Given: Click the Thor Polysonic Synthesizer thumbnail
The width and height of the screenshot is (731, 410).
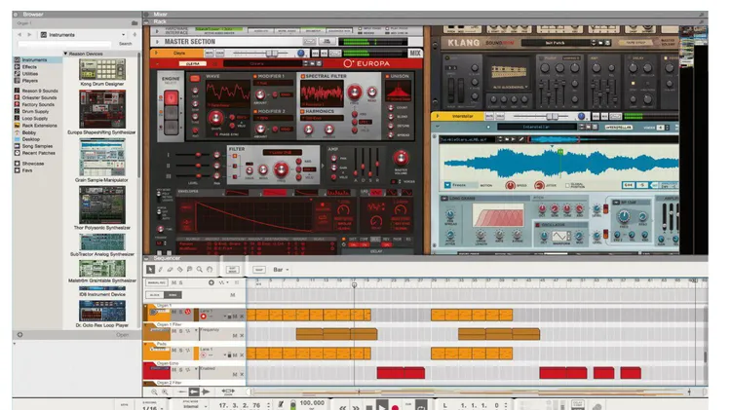Looking at the screenshot, I should [102, 205].
